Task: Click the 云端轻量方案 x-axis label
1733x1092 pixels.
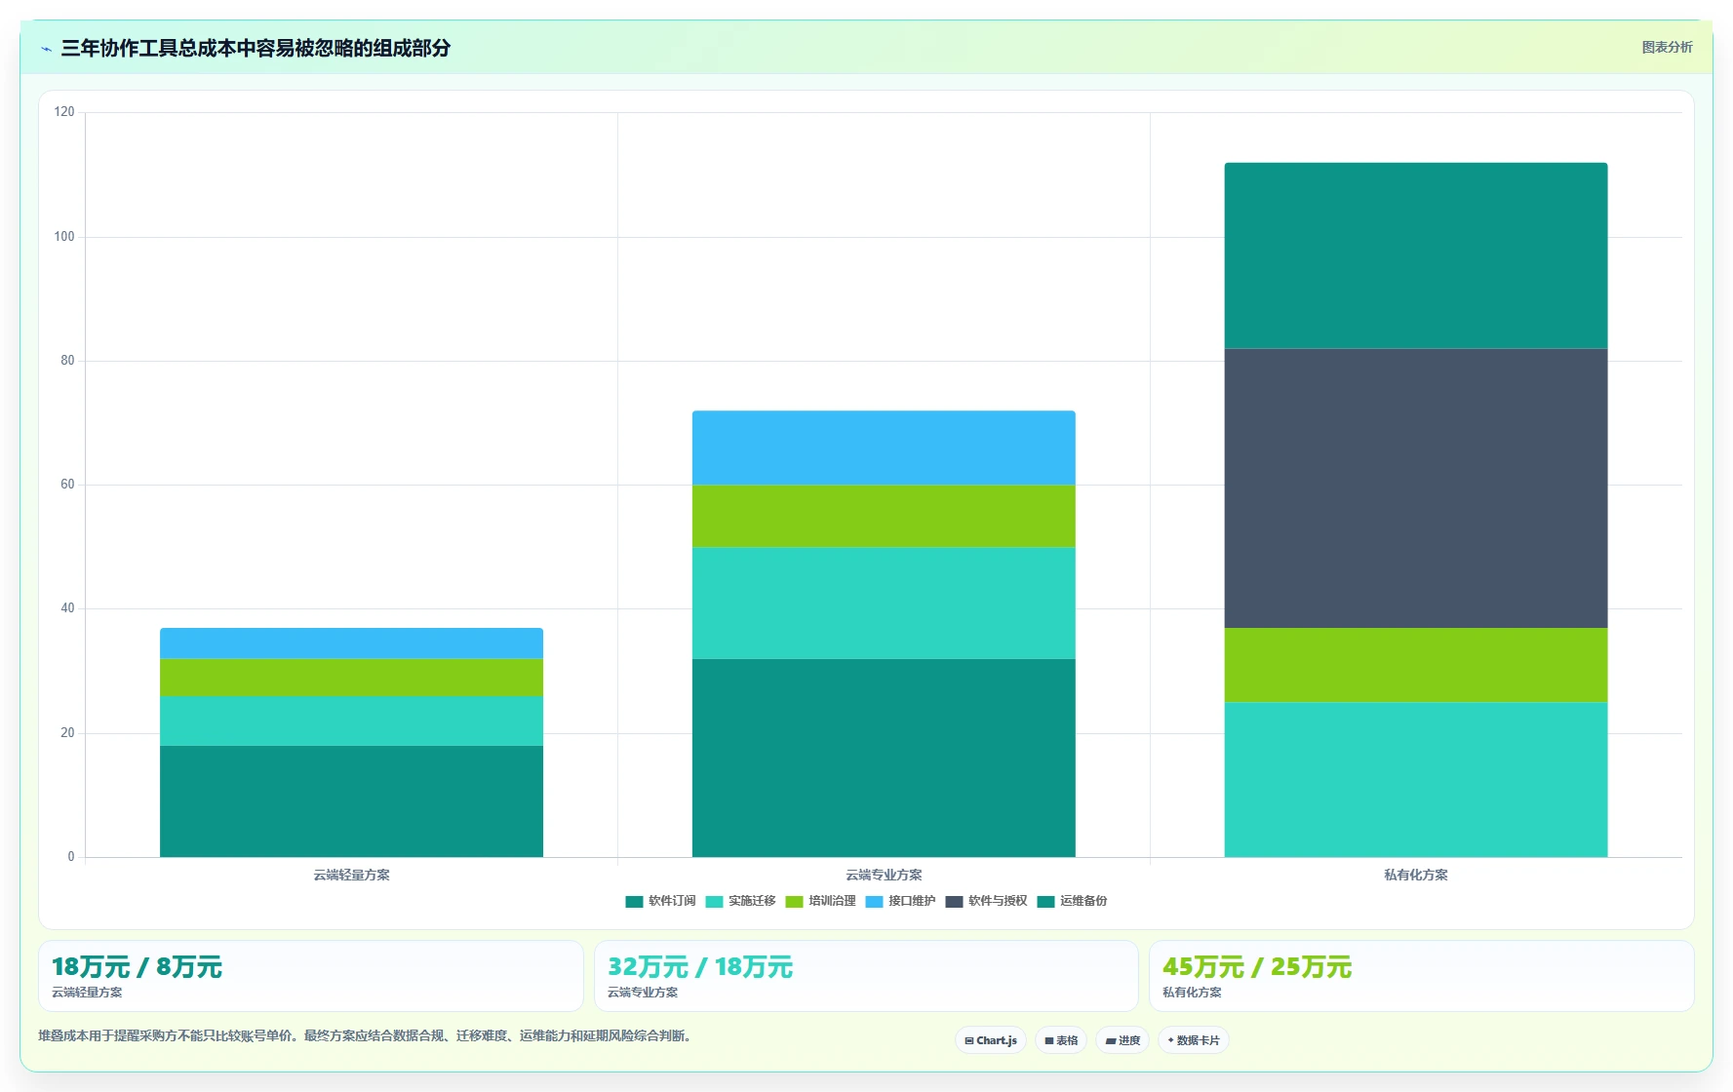Action: (x=351, y=876)
